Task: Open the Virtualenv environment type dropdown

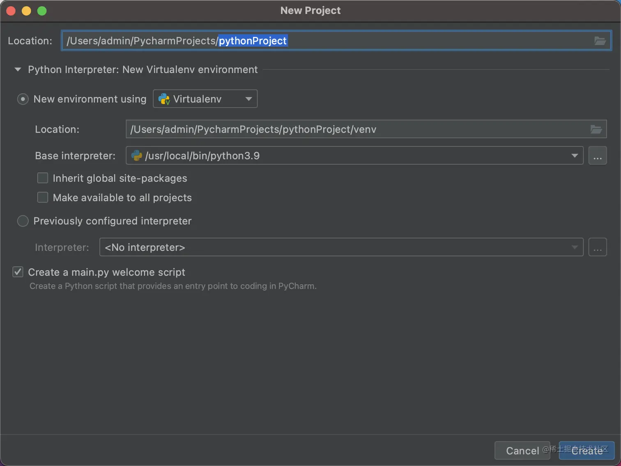Action: 205,99
